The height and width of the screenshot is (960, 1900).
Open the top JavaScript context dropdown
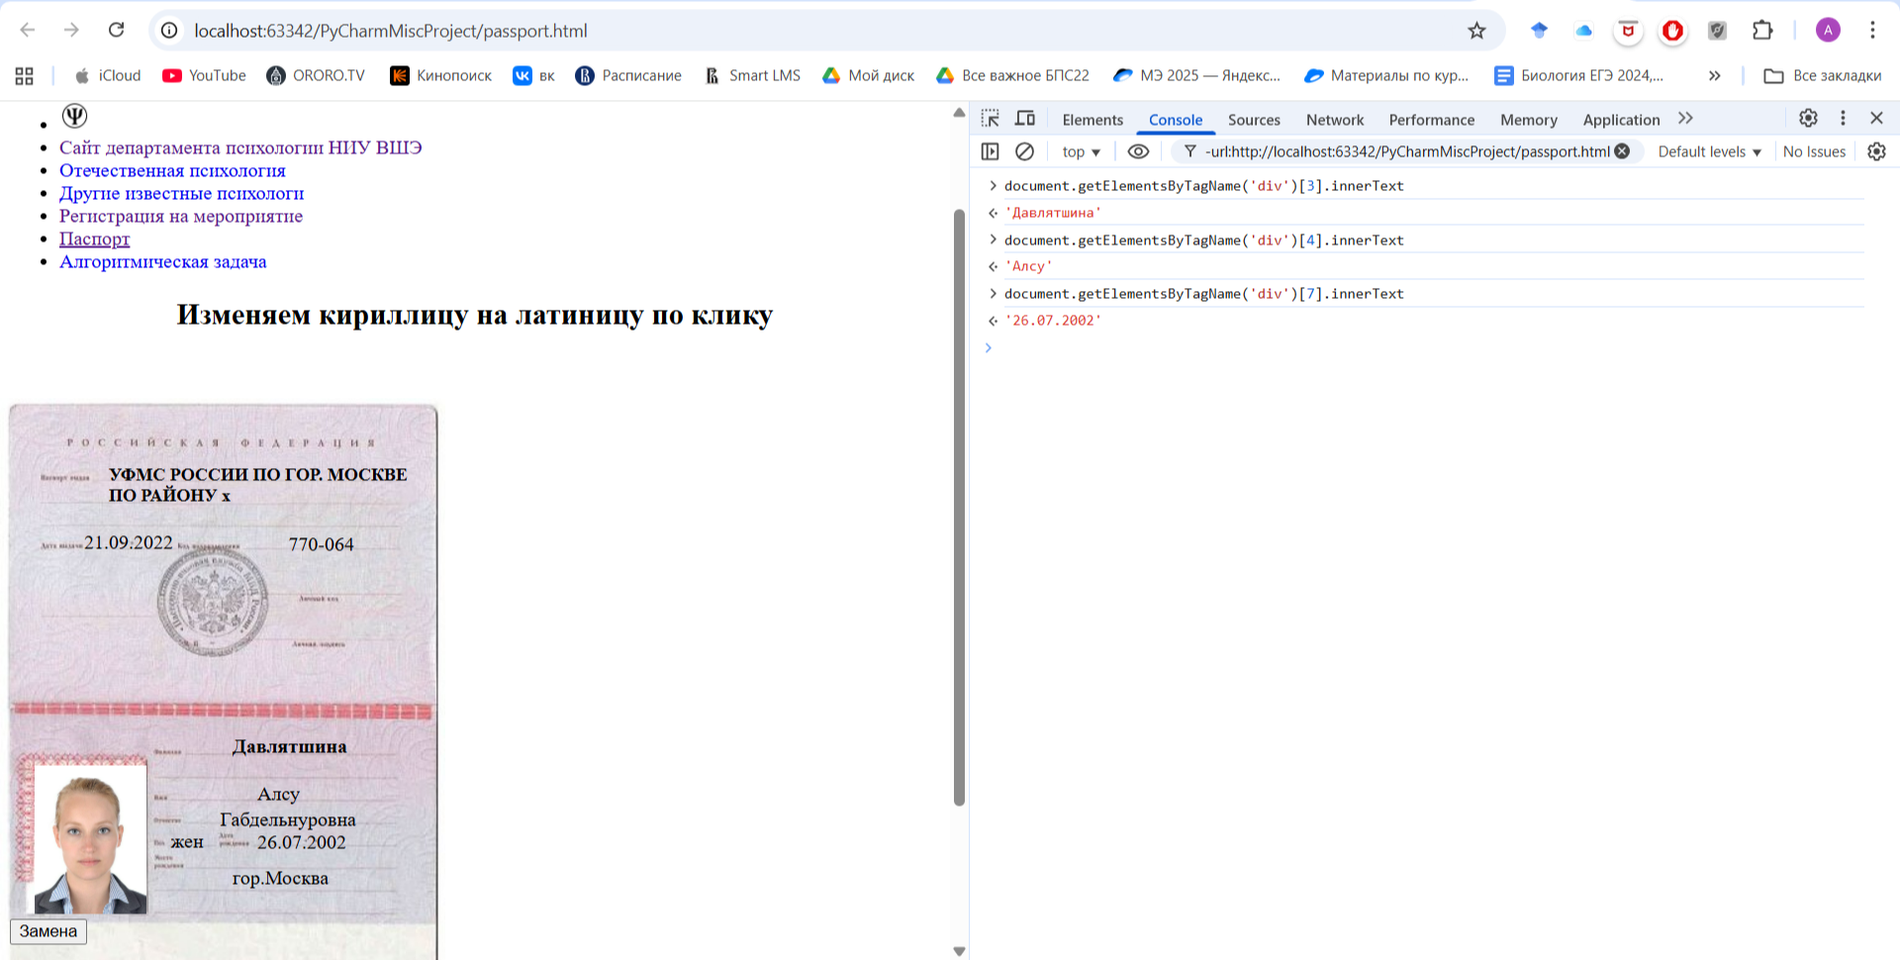coord(1081,151)
